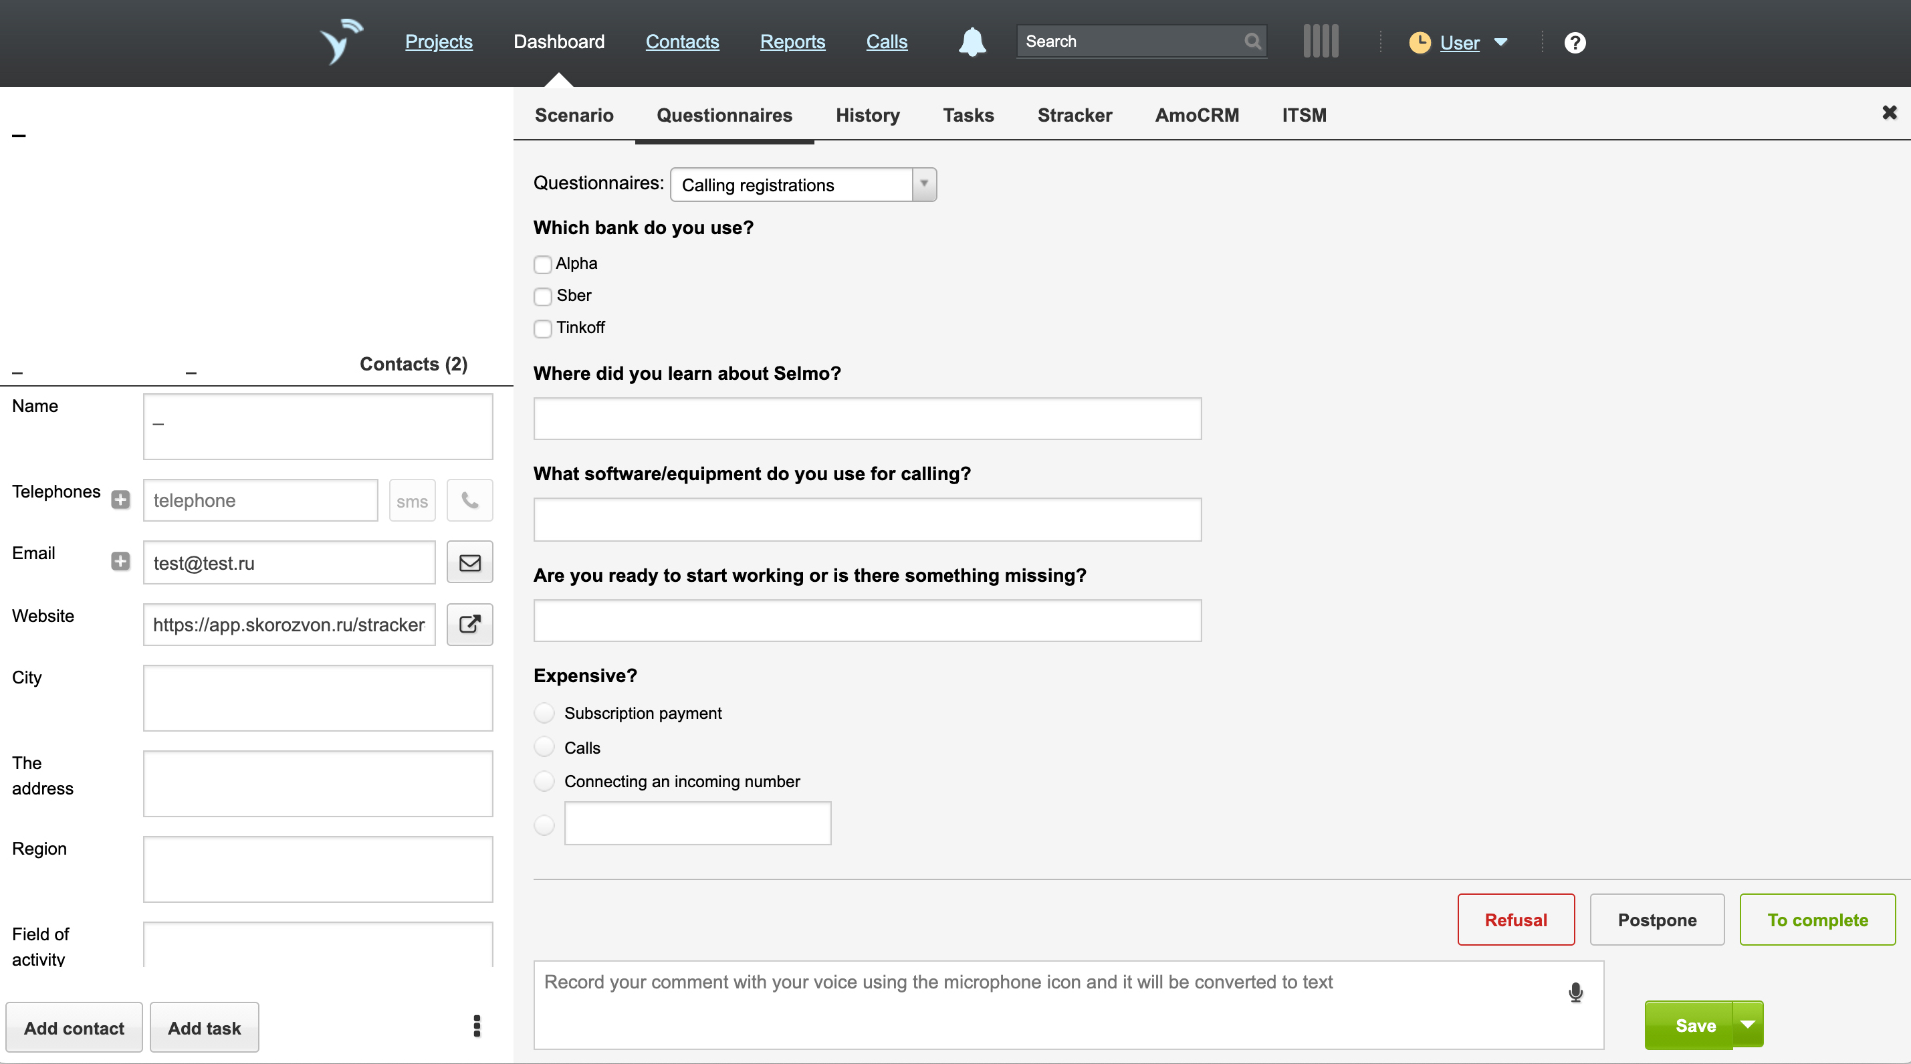
Task: Open the help question mark icon
Action: tap(1574, 43)
